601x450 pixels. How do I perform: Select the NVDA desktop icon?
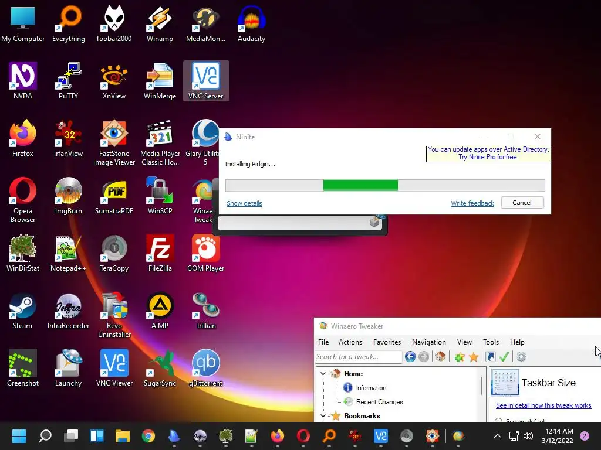[x=23, y=81]
